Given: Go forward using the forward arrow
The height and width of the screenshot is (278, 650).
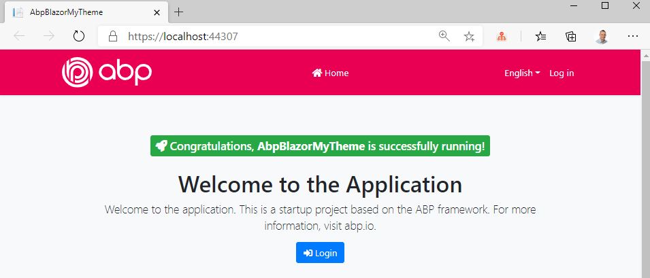Looking at the screenshot, I should click(49, 37).
